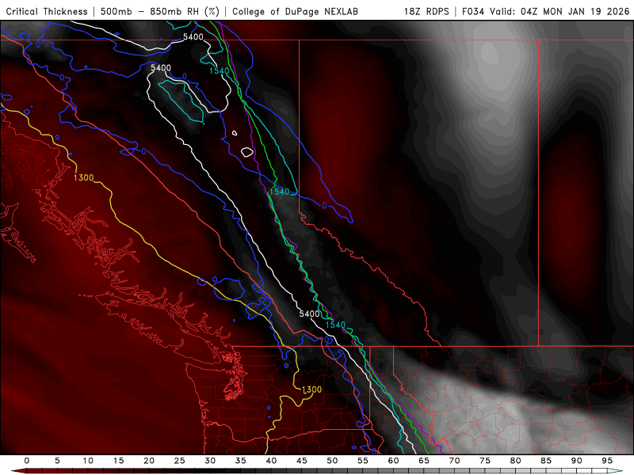Click the 80 value on the RH color scale

(x=516, y=461)
